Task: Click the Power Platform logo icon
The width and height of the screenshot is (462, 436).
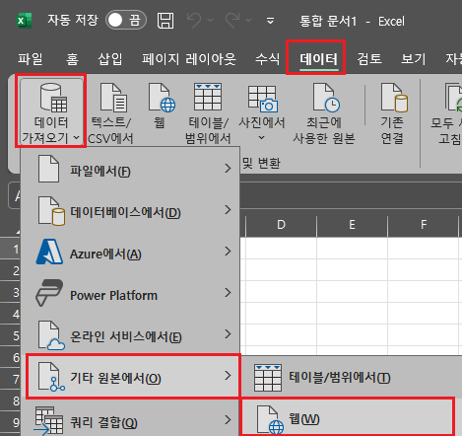Action: coord(49,293)
